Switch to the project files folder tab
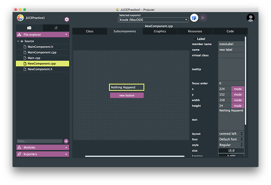Screen dimensions: 271x185 point(29,28)
